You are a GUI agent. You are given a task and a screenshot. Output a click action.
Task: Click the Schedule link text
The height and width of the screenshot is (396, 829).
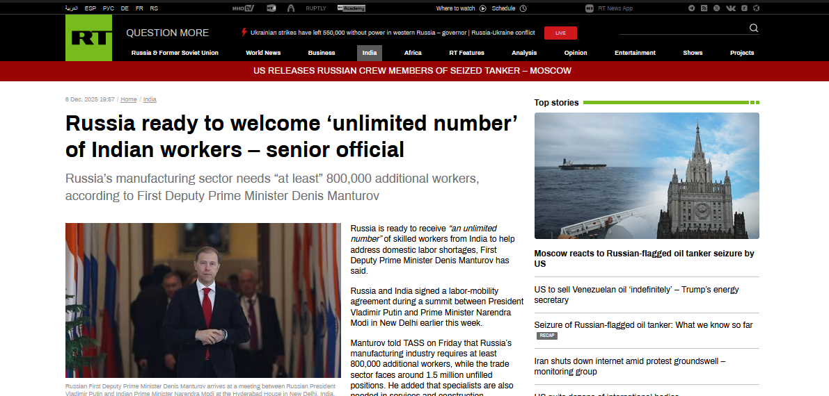(503, 8)
